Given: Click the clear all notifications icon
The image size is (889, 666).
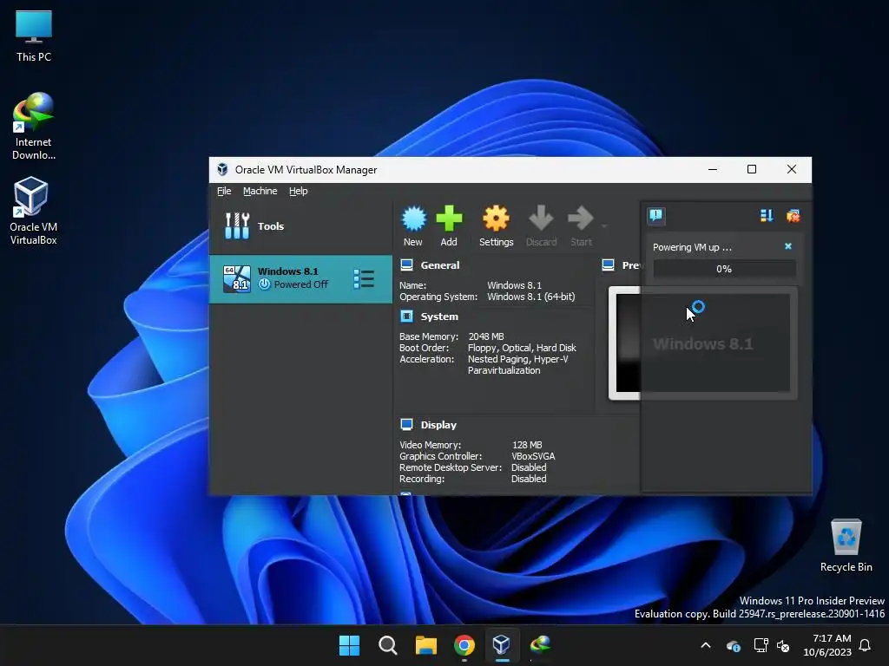Looking at the screenshot, I should pyautogui.click(x=794, y=216).
